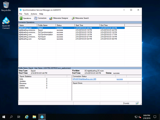Open the SRV2019.lightbluefrog.com:389 link
This screenshot has width=160, height=120.
pyautogui.click(x=84, y=79)
